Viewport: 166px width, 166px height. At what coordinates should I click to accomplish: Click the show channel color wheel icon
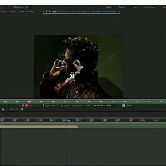(22, 109)
